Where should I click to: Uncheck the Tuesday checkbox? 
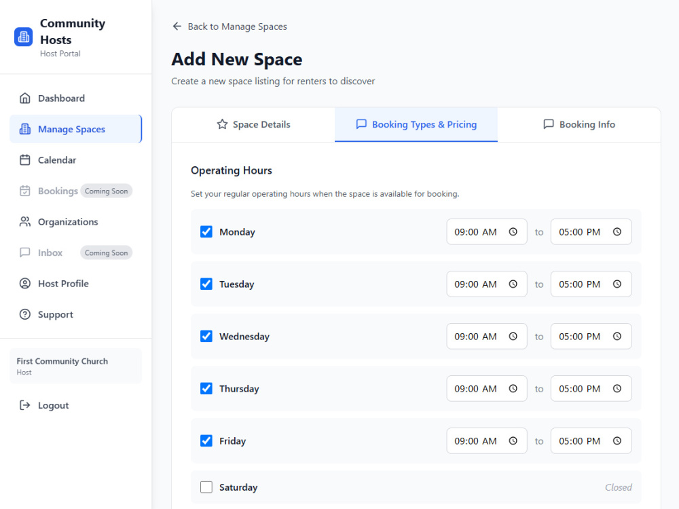pyautogui.click(x=206, y=284)
